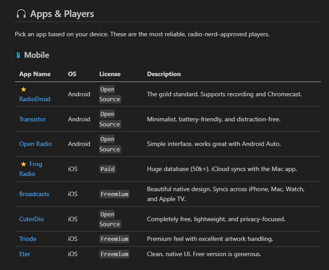Click the Freemium badge in Eter row

pyautogui.click(x=114, y=254)
